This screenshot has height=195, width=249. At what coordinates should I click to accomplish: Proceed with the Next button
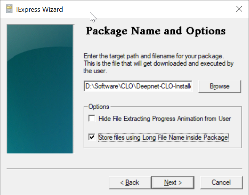pos(173,182)
